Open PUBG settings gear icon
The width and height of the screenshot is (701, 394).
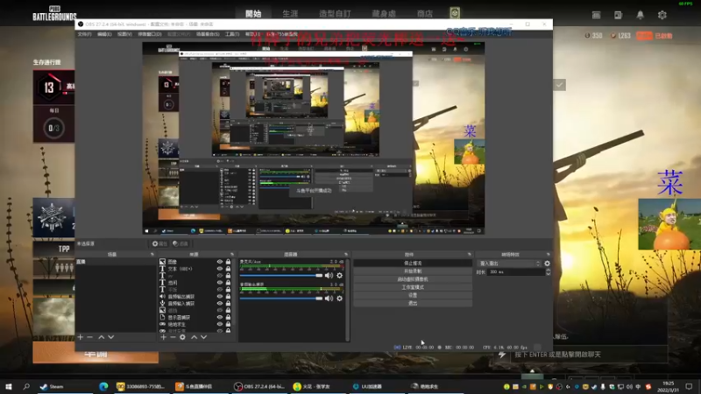pos(662,15)
